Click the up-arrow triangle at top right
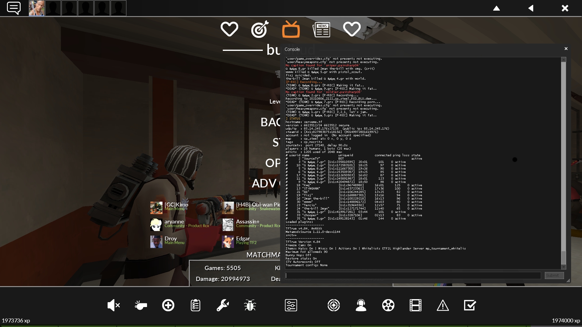Viewport: 582px width, 327px height. (497, 8)
